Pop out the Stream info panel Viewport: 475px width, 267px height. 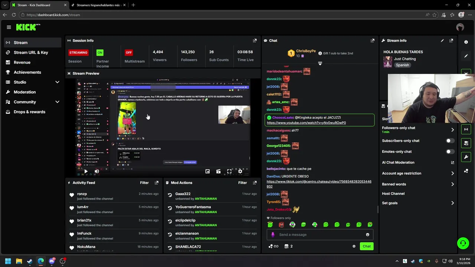(x=451, y=40)
